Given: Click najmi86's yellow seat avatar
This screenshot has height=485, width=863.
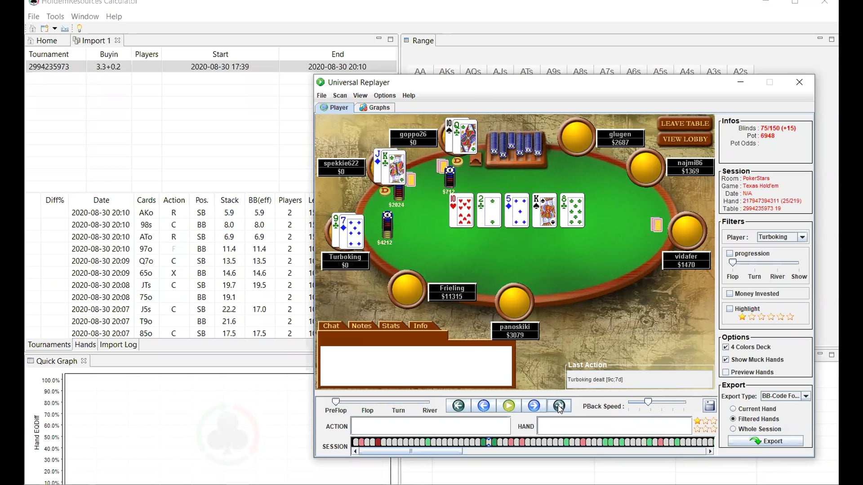Looking at the screenshot, I should (x=646, y=167).
